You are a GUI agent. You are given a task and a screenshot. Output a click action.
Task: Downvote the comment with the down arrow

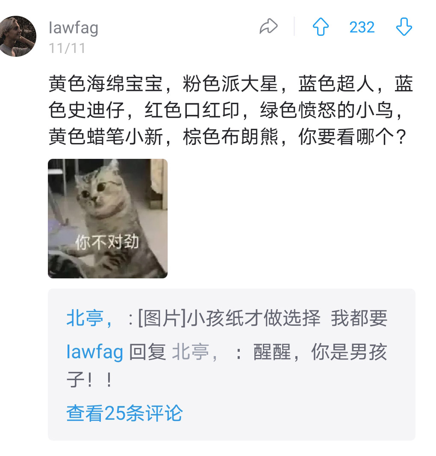point(404,27)
